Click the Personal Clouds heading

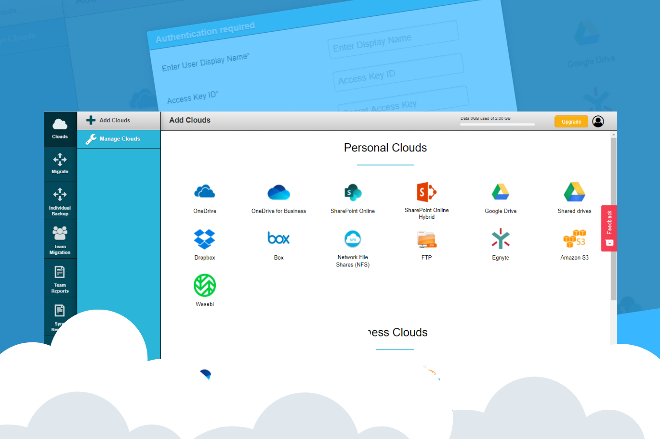pyautogui.click(x=385, y=148)
